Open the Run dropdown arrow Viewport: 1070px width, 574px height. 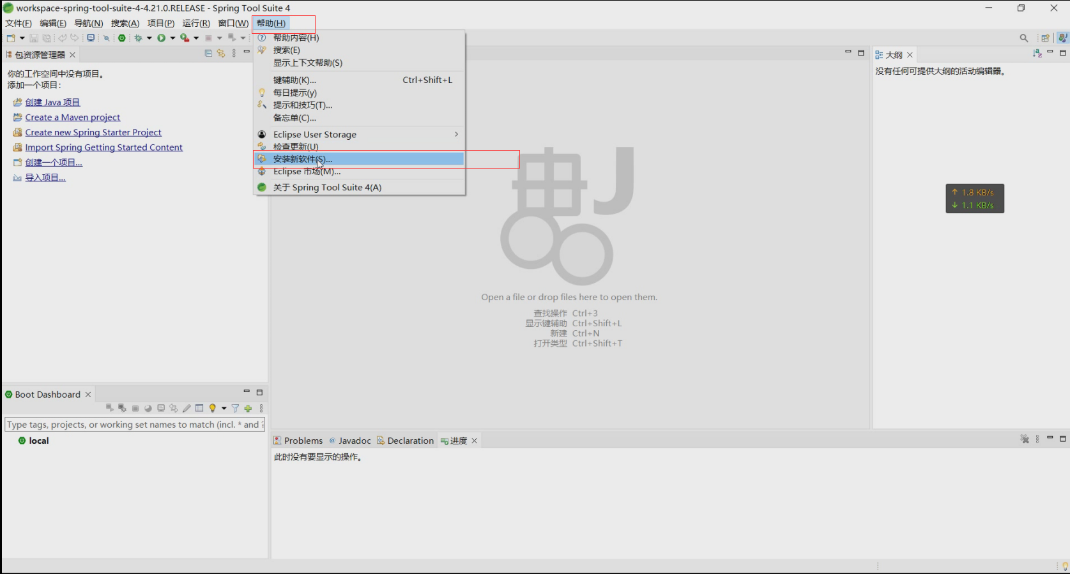[x=172, y=38]
